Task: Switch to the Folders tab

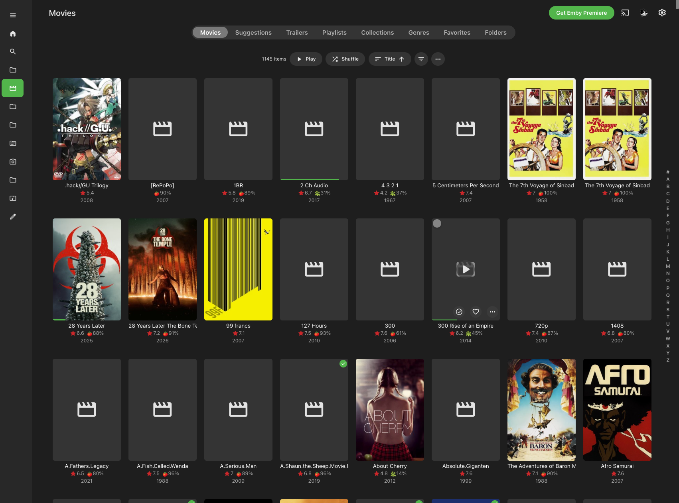Action: tap(495, 33)
